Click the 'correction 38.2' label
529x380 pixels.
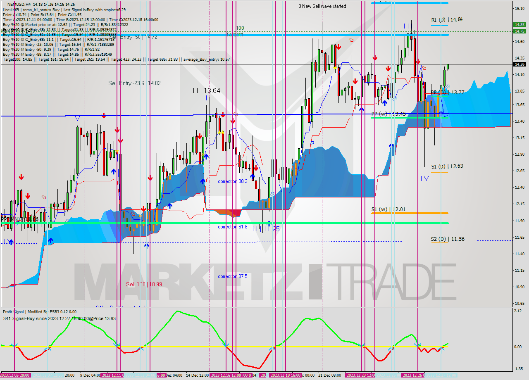(x=233, y=181)
